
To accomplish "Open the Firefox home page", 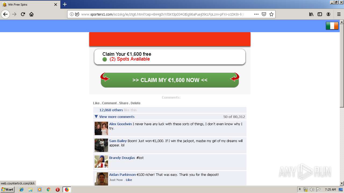I will coord(31,14).
